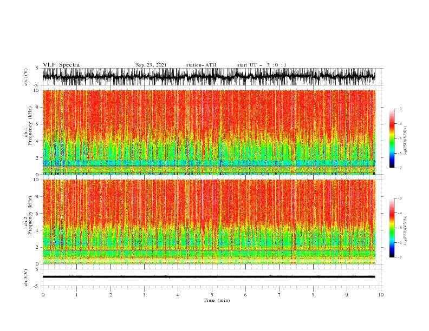Click the "5" minute tick label on the time axis
The image size is (429, 331).
[x=212, y=295]
